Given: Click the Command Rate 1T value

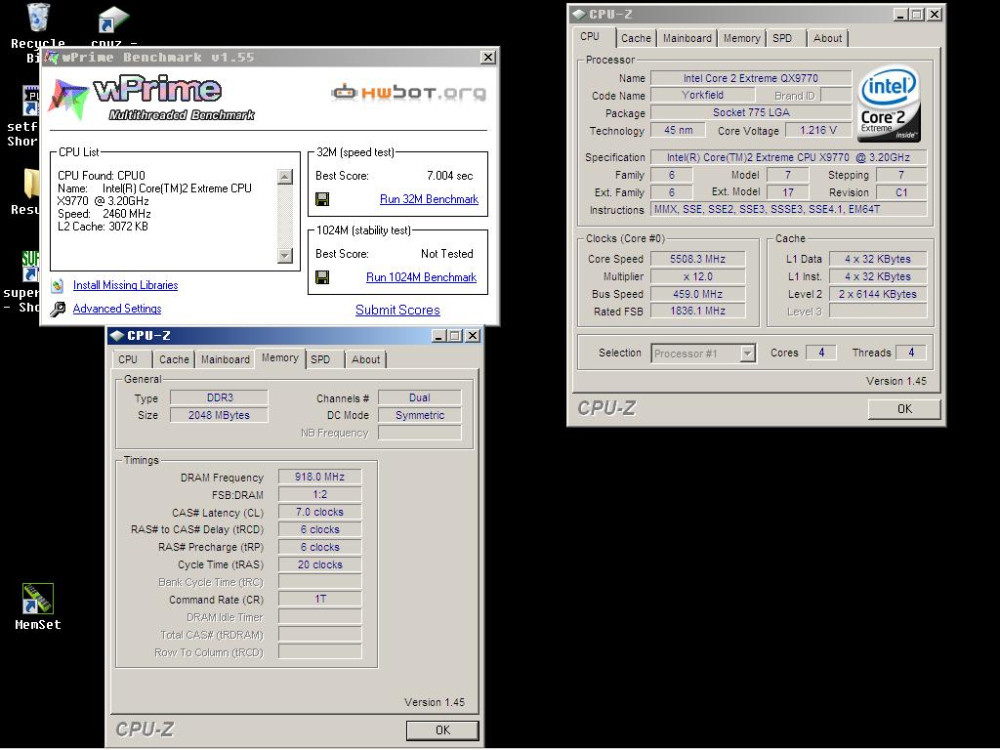Looking at the screenshot, I should [319, 599].
